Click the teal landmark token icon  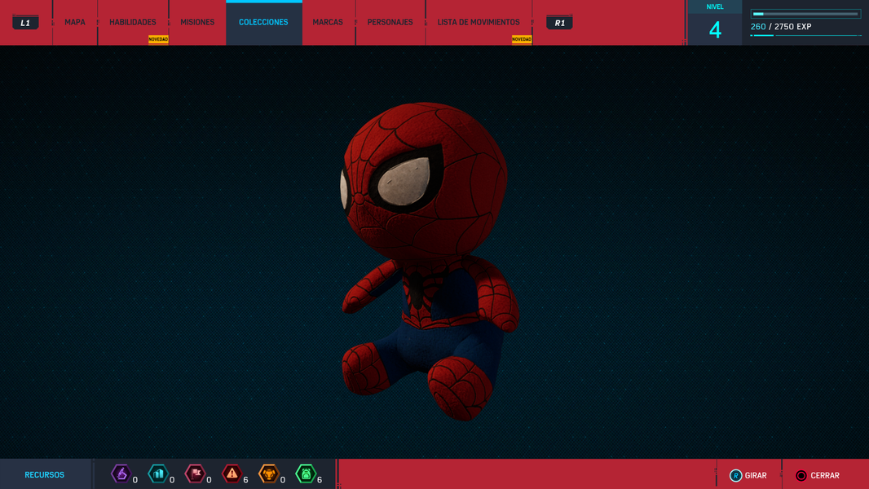click(x=158, y=474)
